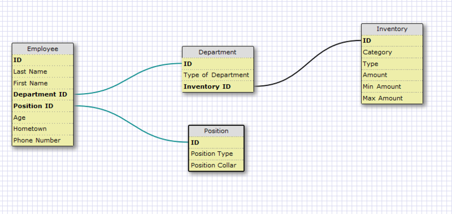The image size is (452, 214).
Task: Select the Hometown field
Action: point(43,129)
